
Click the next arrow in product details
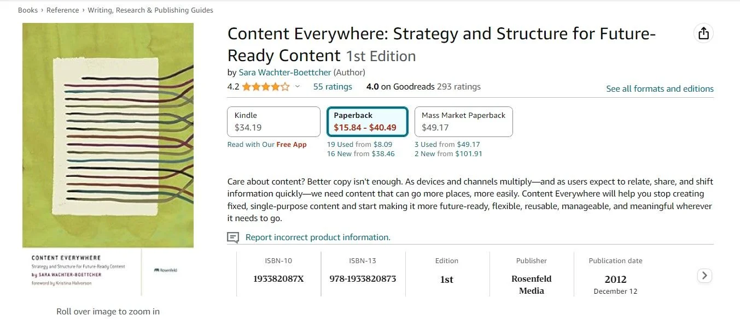(705, 276)
